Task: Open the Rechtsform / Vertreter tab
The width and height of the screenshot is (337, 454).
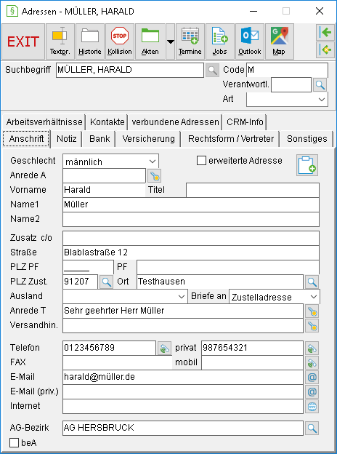Action: [231, 139]
